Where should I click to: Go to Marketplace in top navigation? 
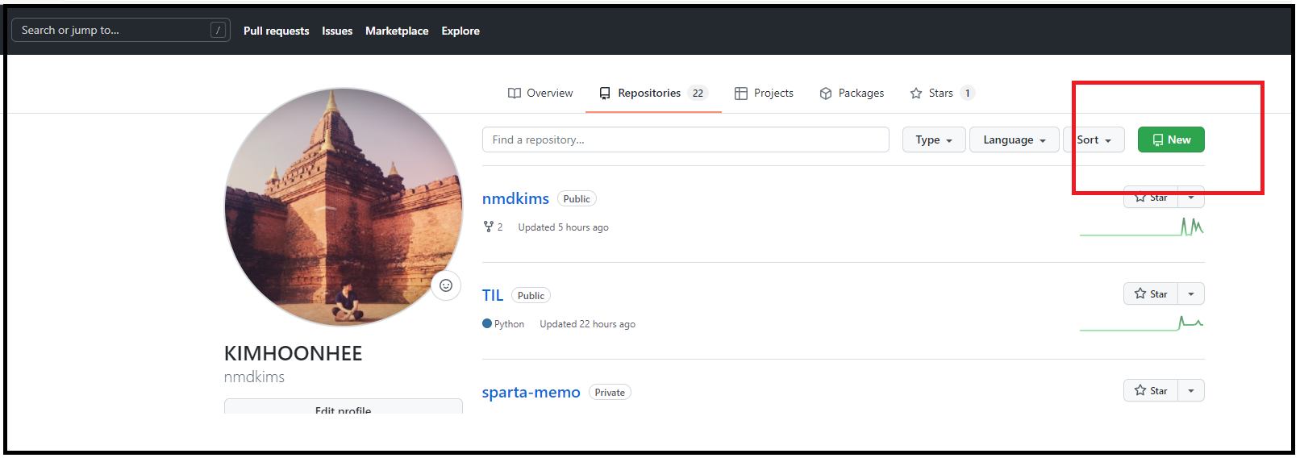coord(397,31)
